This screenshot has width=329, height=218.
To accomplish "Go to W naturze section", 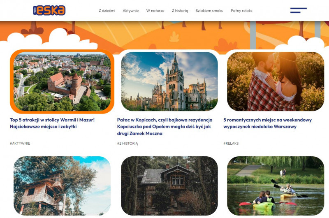I will pyautogui.click(x=155, y=11).
